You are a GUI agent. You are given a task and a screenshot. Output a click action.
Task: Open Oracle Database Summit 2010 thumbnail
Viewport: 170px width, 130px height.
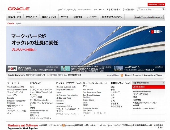65,69
